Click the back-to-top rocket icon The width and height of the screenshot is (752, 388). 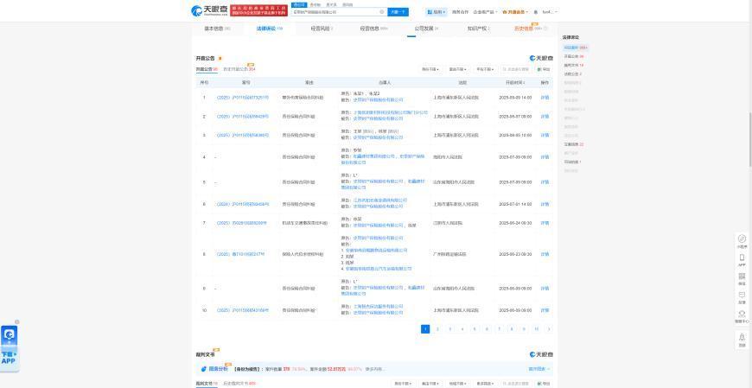742,339
